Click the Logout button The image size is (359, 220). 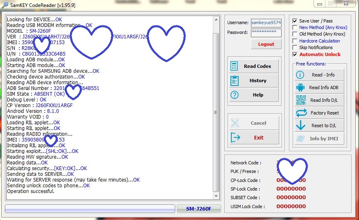[x=266, y=44]
